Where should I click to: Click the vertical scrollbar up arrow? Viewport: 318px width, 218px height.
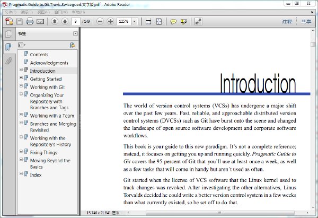click(313, 31)
